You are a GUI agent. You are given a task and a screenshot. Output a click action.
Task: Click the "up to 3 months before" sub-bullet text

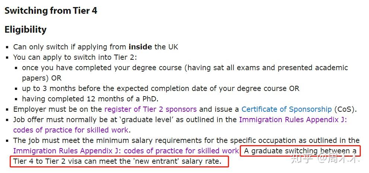pos(160,89)
